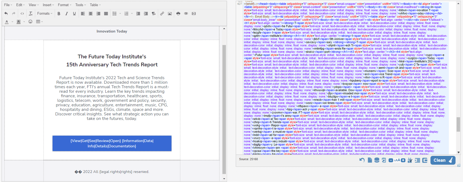Align text left
Screen dimensions: 463x182
[83, 14]
